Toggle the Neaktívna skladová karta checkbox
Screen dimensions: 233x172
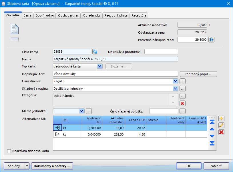coord(9,151)
